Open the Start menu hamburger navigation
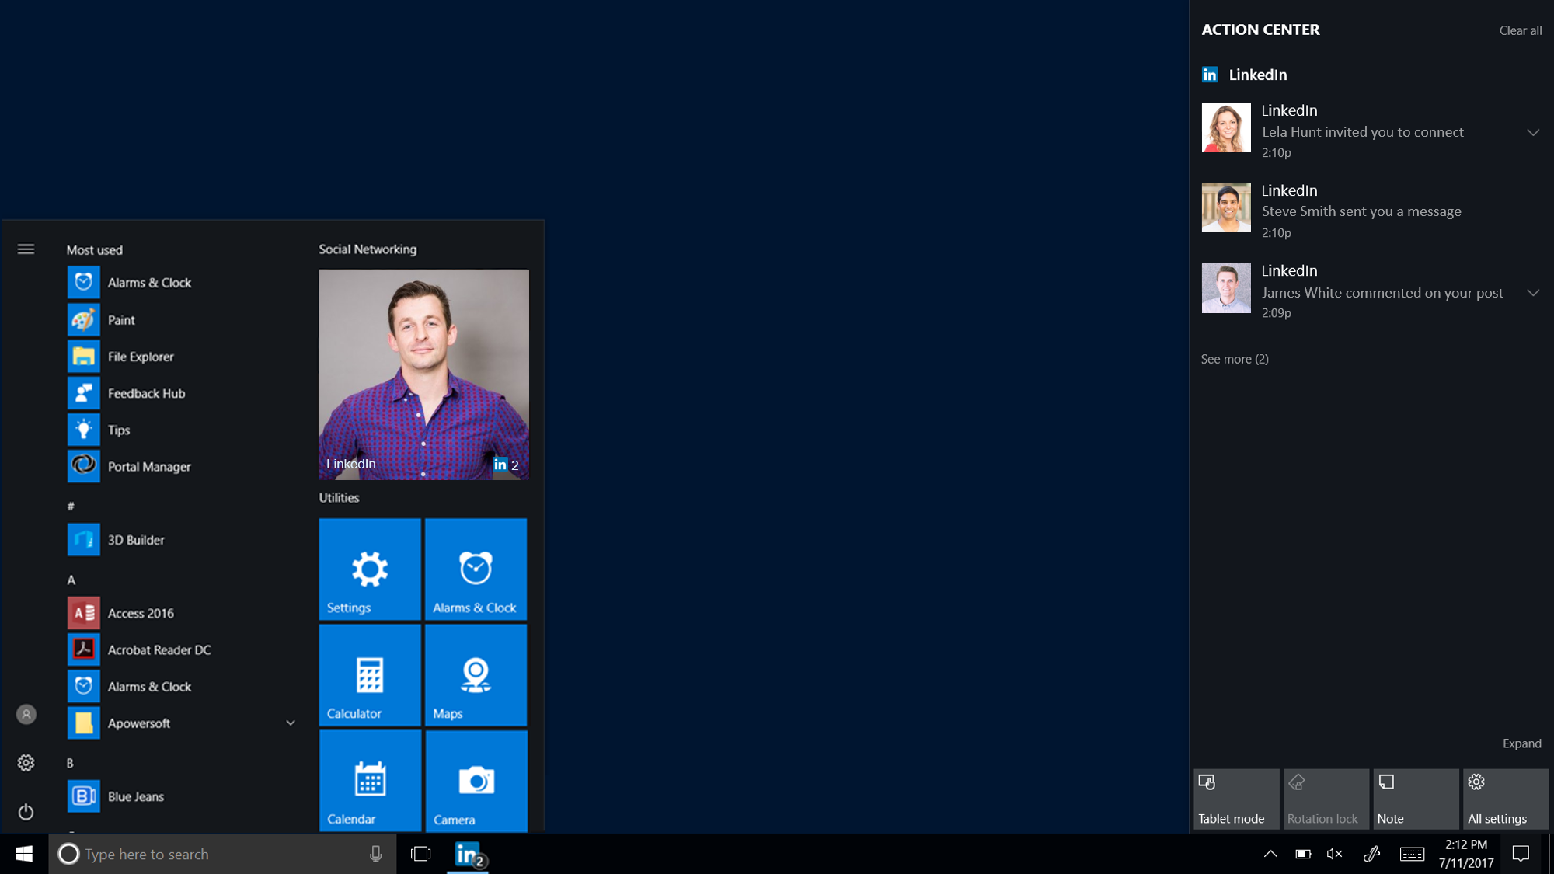Screen dimensions: 1554x874 click(x=26, y=249)
